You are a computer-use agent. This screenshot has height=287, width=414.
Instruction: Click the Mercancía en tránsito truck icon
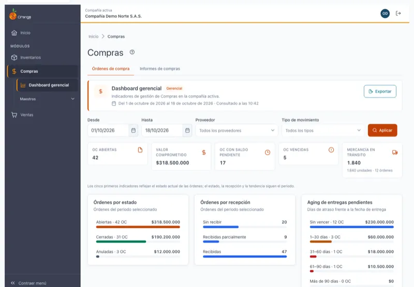(395, 153)
